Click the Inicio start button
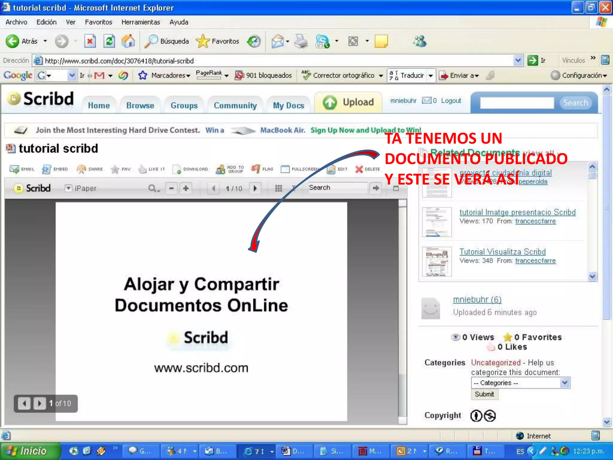 [x=30, y=451]
